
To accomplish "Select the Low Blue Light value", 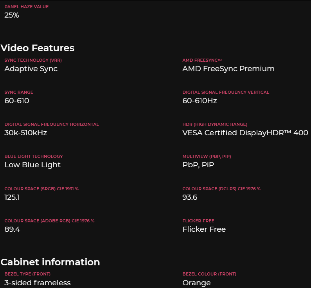I will tap(32, 165).
